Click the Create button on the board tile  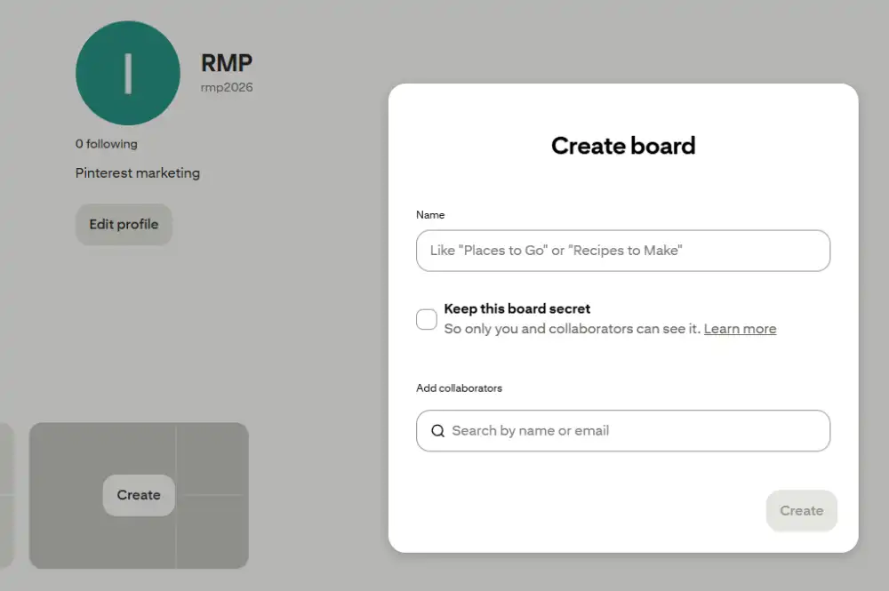(138, 495)
